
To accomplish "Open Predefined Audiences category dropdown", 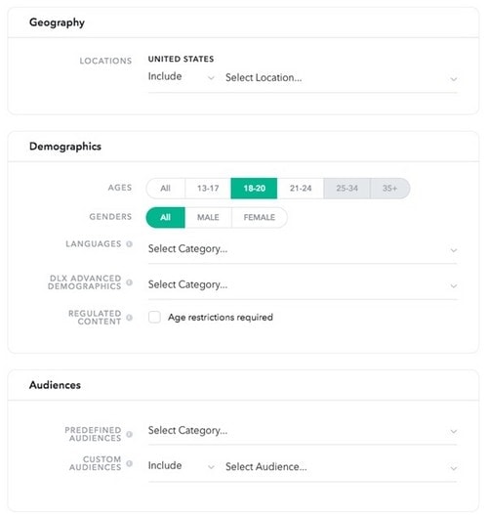I will coord(303,431).
